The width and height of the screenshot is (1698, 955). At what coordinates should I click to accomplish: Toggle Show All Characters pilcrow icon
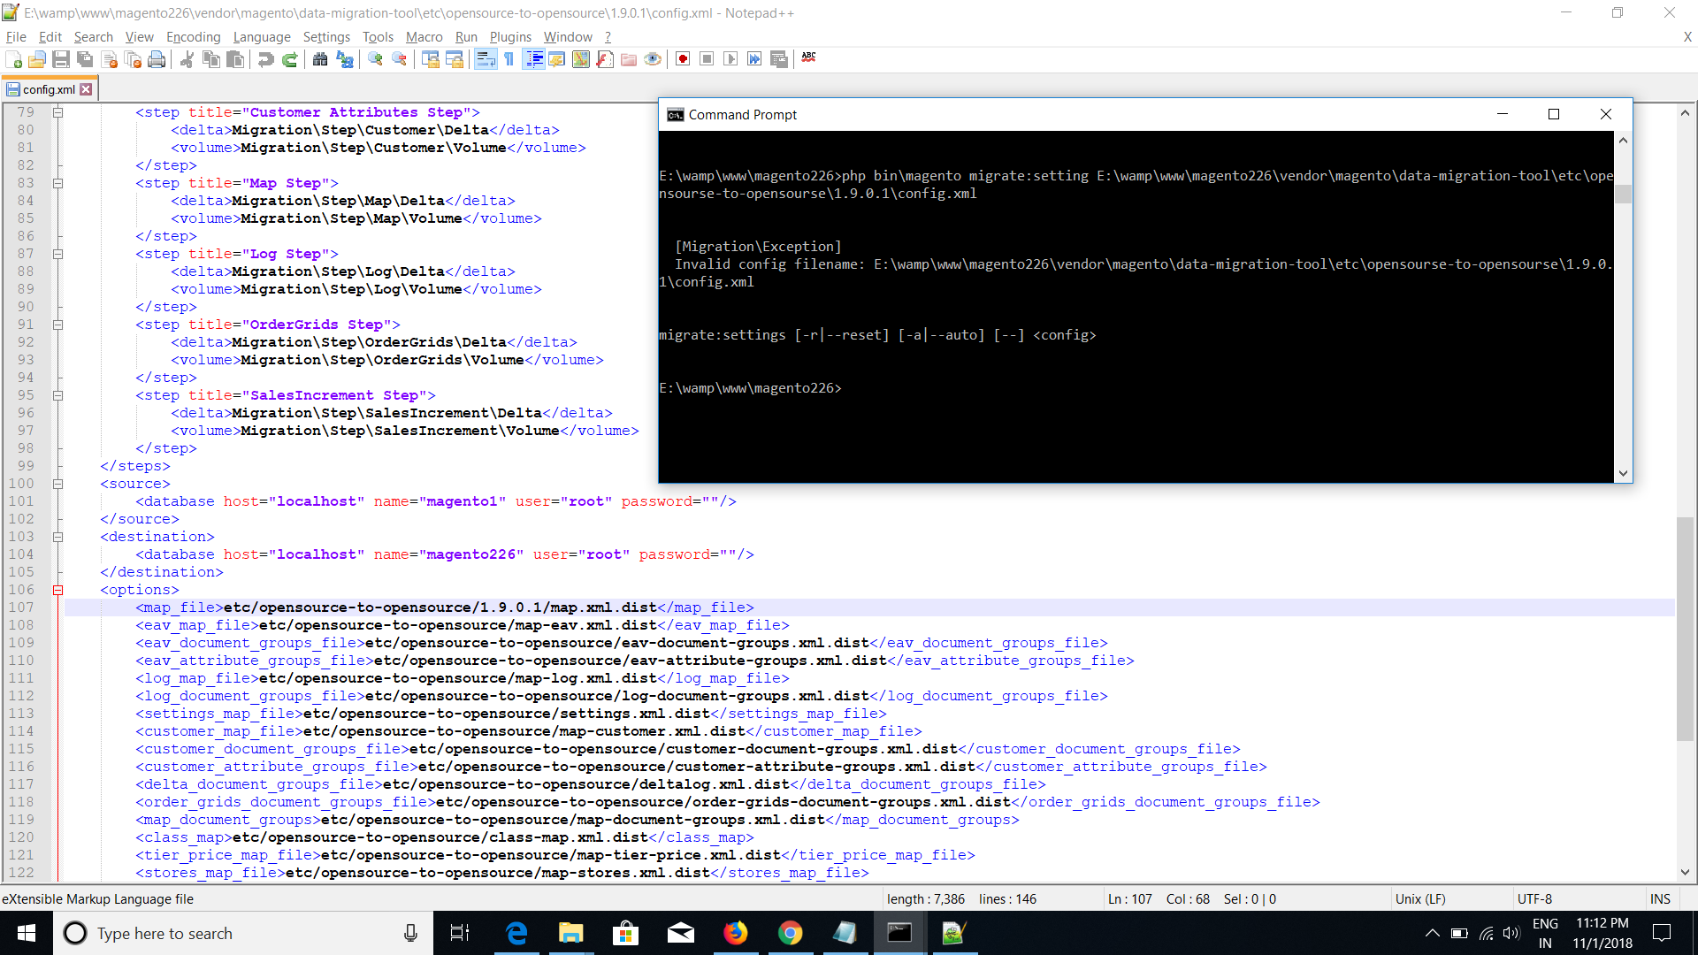509,59
